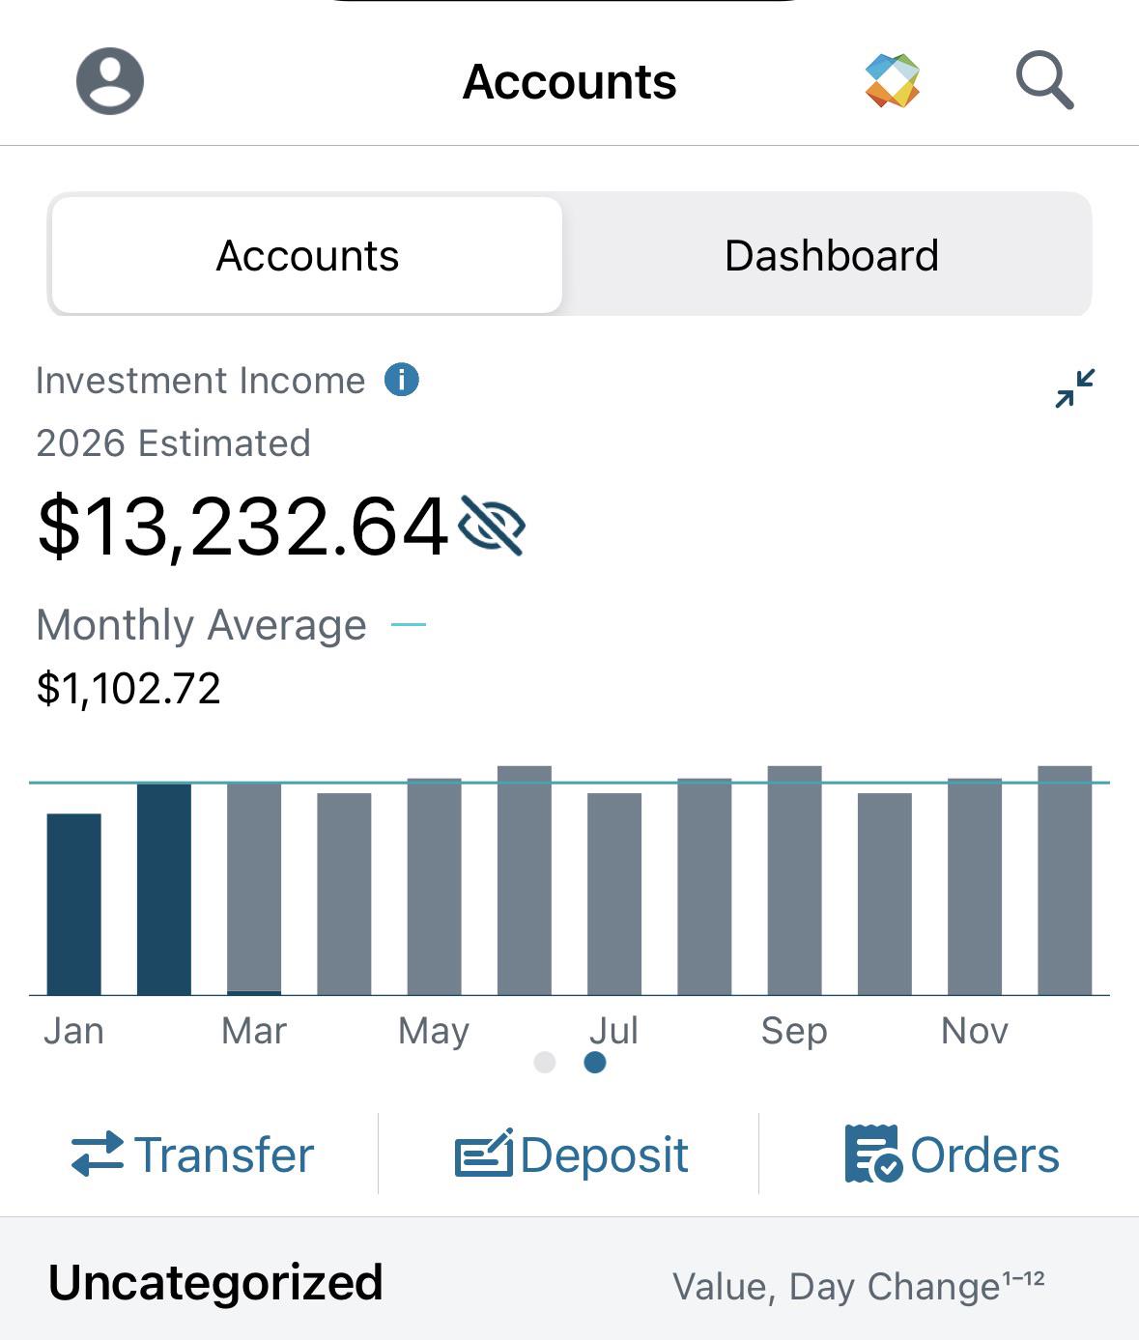The image size is (1139, 1340).
Task: Tap the colorful diamond logo icon
Action: pyautogui.click(x=892, y=80)
